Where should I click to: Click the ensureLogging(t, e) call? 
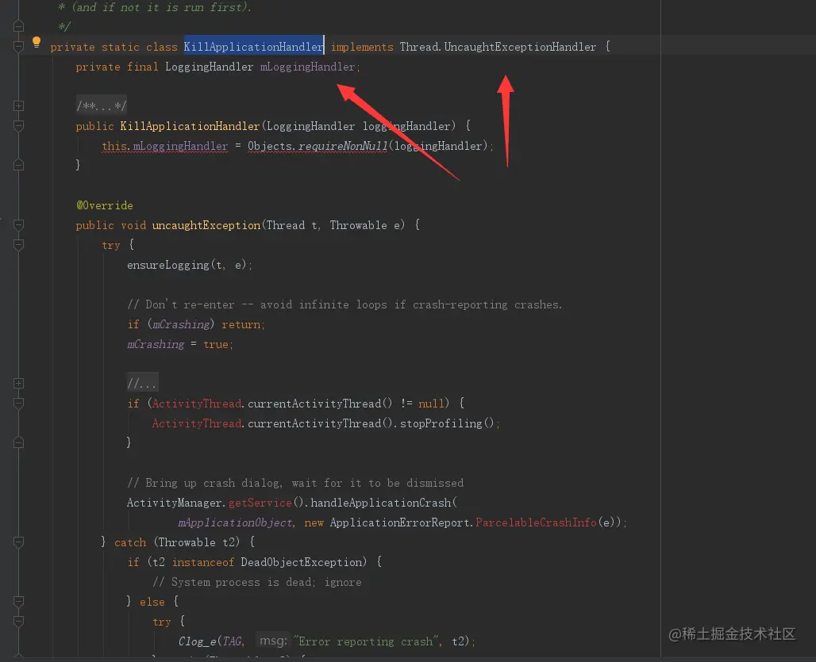(x=187, y=265)
